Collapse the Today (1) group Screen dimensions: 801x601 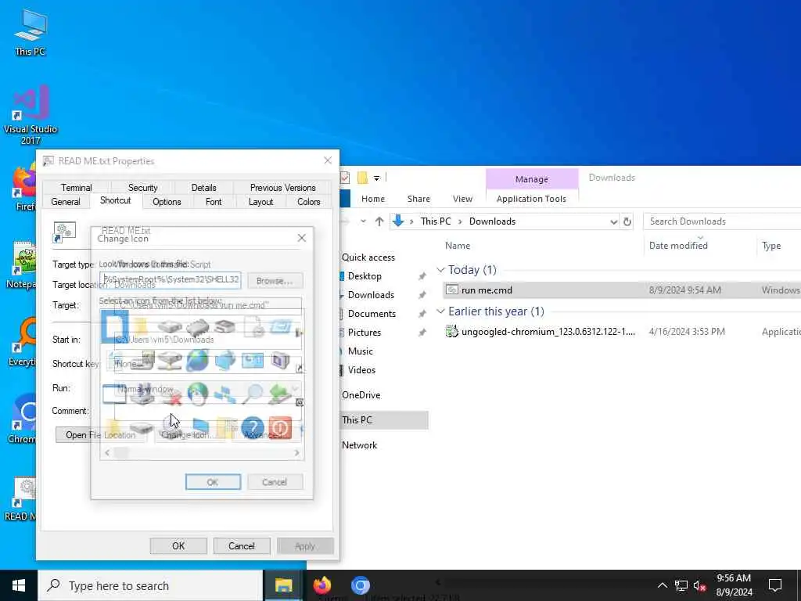pyautogui.click(x=440, y=270)
